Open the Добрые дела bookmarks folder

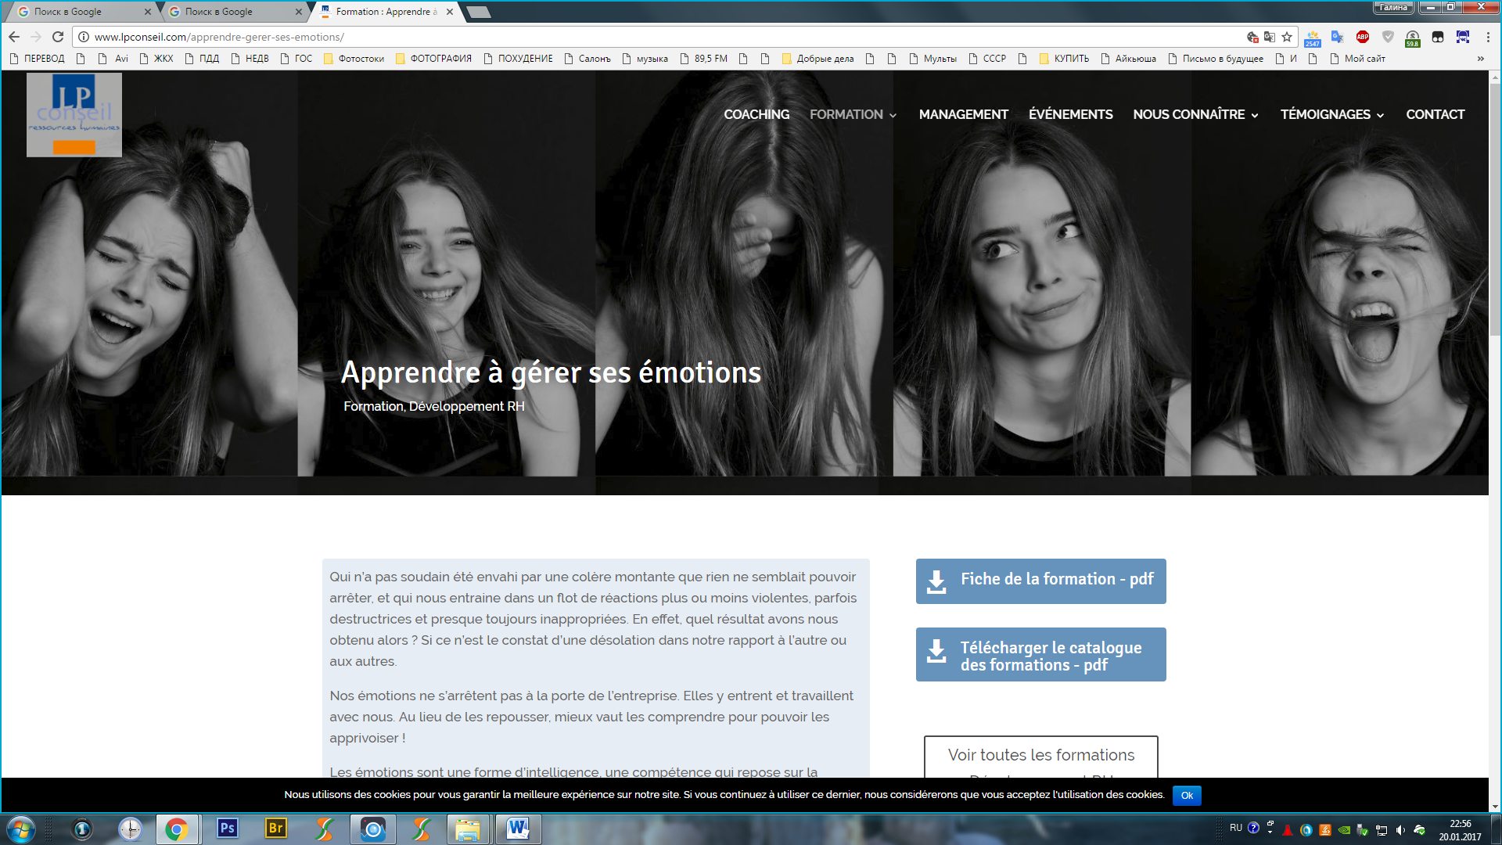(817, 59)
